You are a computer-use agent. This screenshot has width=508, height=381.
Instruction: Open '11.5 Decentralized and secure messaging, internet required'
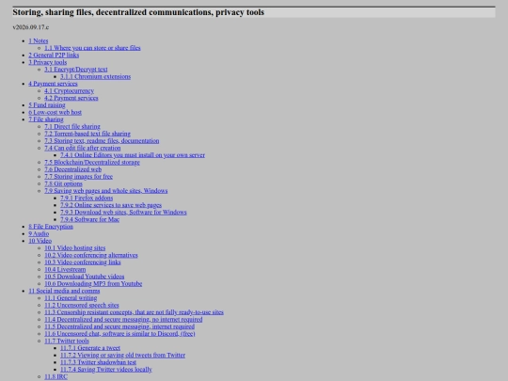point(119,326)
